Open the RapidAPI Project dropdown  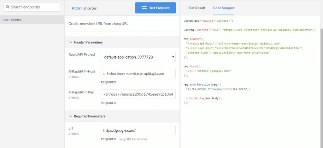(x=138, y=57)
